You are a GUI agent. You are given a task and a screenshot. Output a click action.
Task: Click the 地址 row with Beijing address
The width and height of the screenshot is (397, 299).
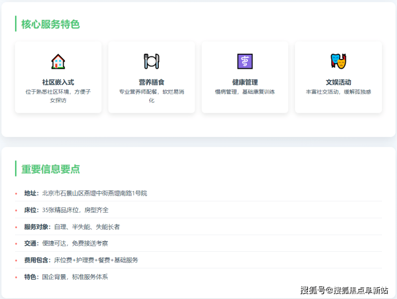point(86,193)
